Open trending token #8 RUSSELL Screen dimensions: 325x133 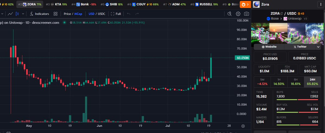click(x=204, y=4)
